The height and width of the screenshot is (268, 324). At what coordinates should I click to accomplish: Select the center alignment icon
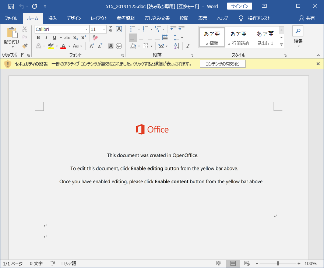pyautogui.click(x=141, y=37)
